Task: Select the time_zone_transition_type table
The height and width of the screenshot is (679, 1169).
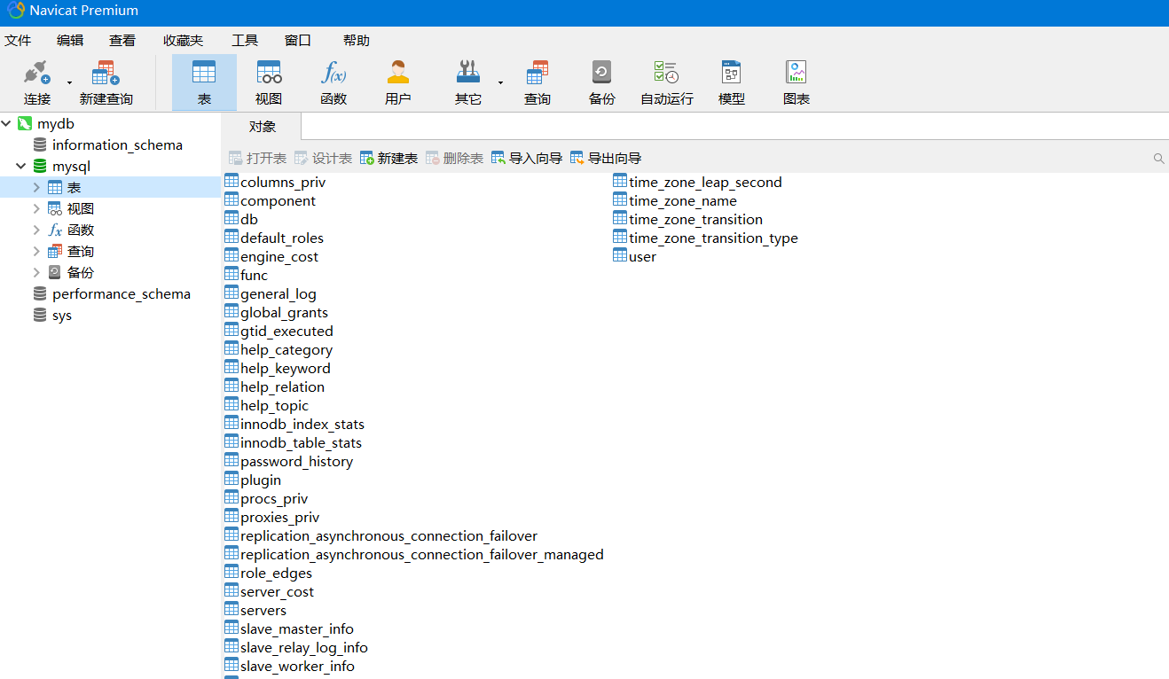Action: (713, 238)
